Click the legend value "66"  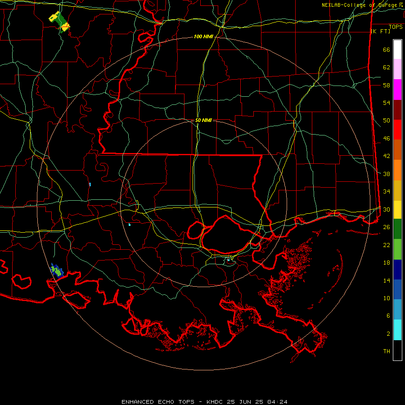click(x=387, y=50)
